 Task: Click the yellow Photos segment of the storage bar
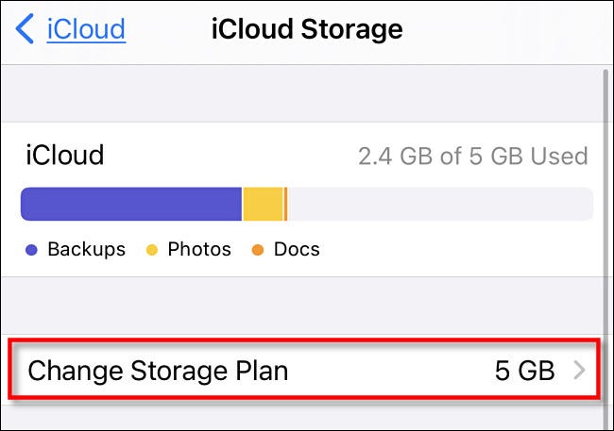263,204
